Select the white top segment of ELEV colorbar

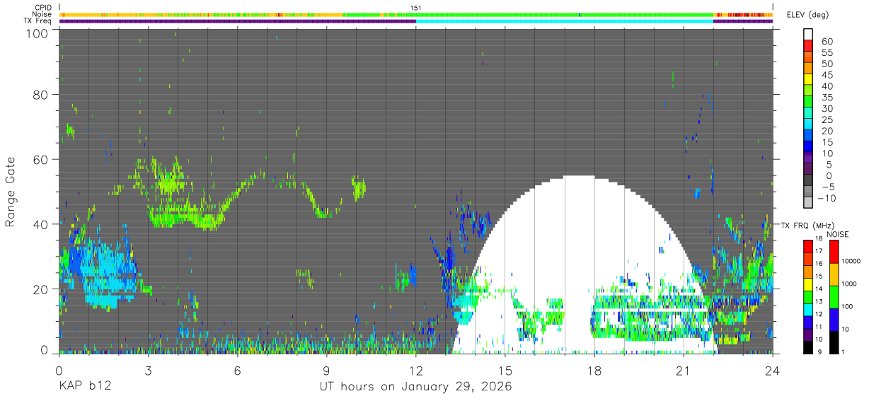click(807, 35)
